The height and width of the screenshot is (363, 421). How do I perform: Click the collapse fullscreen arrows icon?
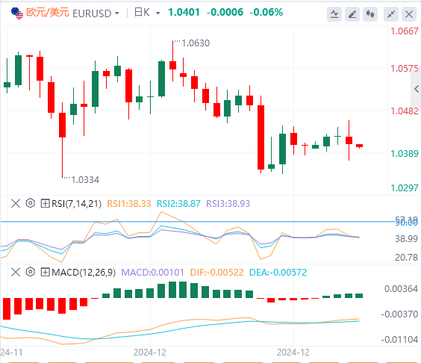click(x=391, y=14)
